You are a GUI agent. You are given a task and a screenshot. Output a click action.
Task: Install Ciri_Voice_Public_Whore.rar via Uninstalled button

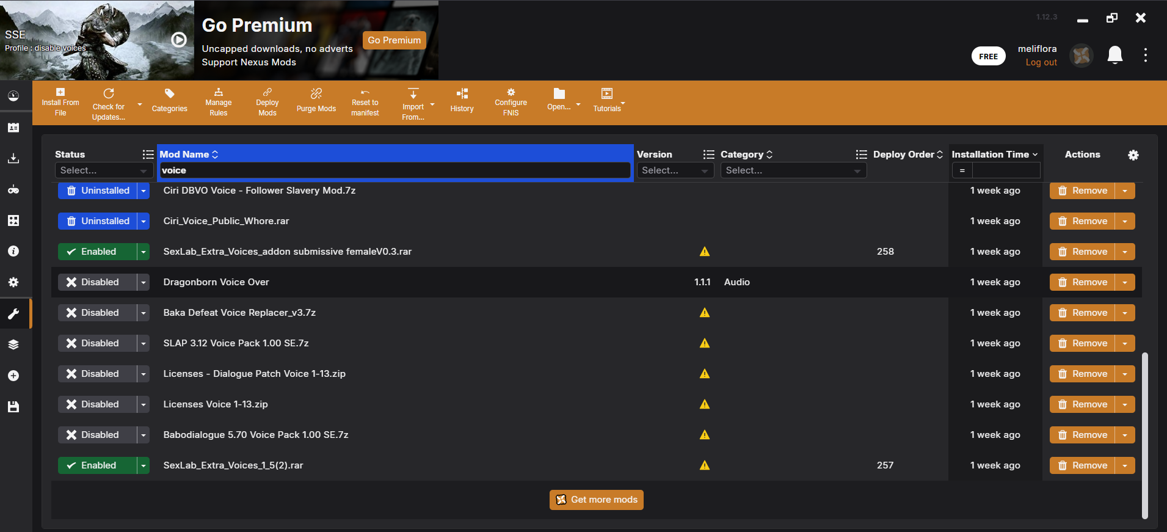point(97,221)
